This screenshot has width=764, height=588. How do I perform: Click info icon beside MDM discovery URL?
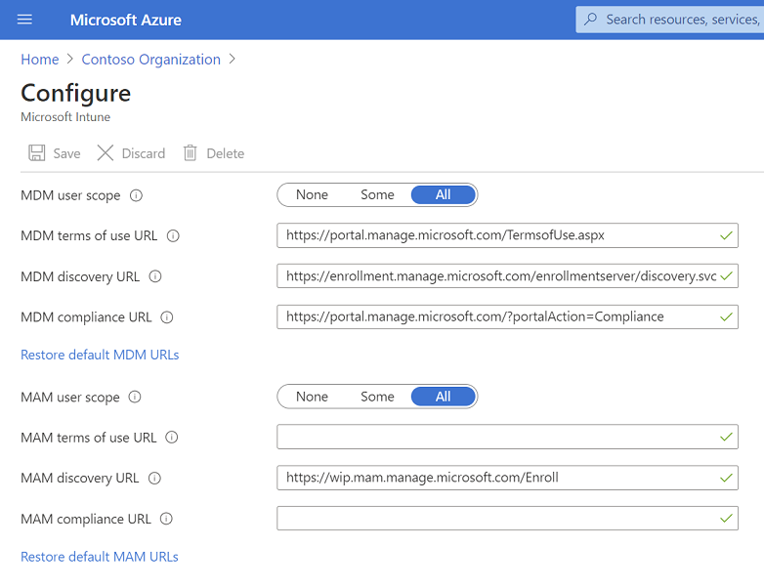coord(155,276)
